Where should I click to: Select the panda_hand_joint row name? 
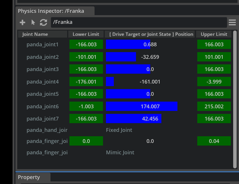47,130
